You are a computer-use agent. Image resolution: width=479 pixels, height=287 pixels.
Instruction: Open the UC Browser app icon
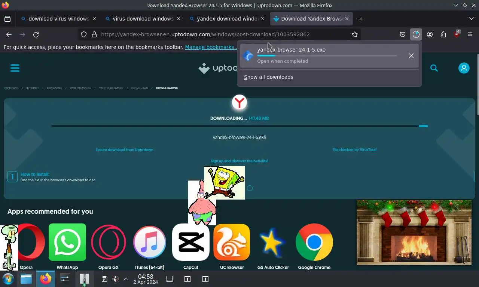pyautogui.click(x=232, y=242)
